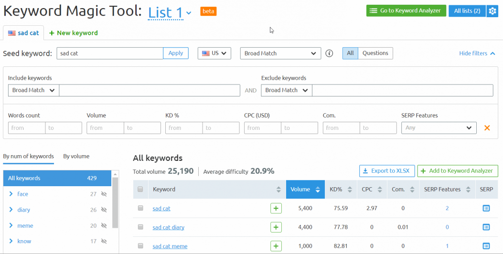Sort by the CPC column

(380, 190)
